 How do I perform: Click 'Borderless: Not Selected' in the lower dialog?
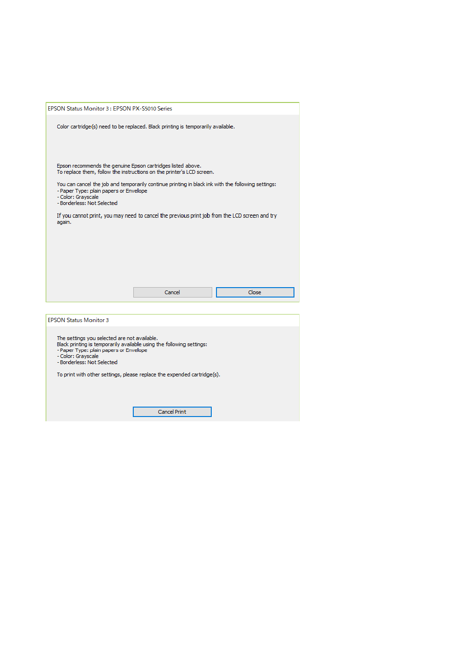pos(87,362)
